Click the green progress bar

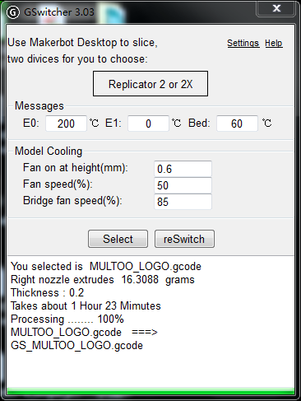(x=150, y=391)
